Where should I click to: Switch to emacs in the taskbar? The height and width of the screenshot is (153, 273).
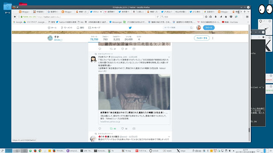click(73, 151)
